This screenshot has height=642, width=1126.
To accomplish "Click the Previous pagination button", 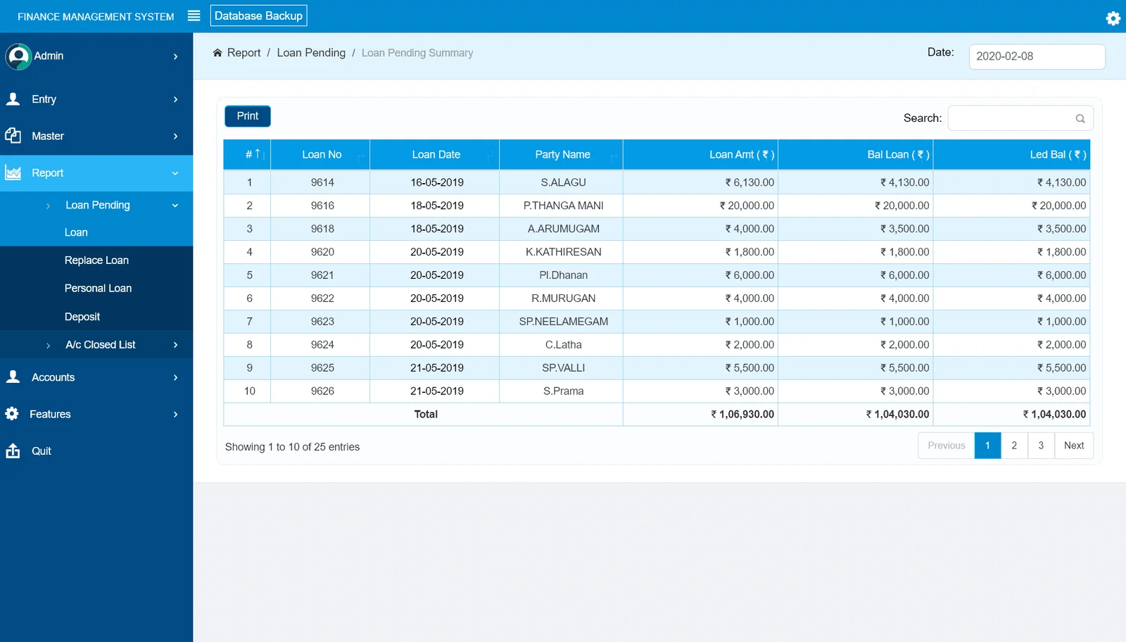I will pyautogui.click(x=946, y=446).
